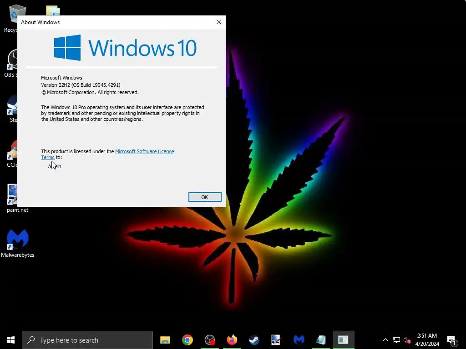The height and width of the screenshot is (349, 466).
Task: Click the muted volume tray icon
Action: pos(407,340)
